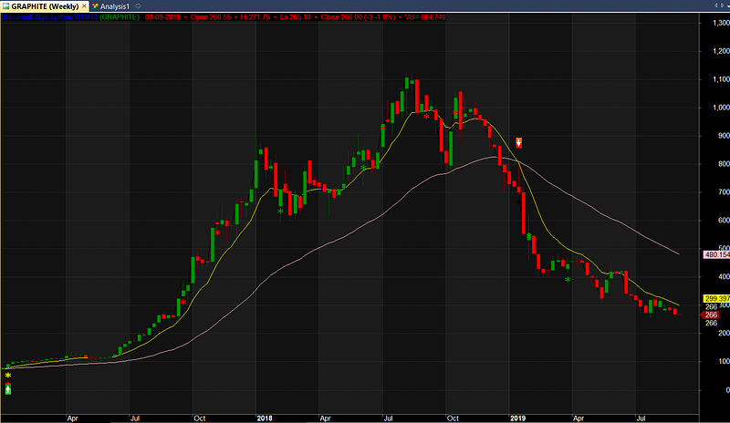Click the red 266 last-price label
This screenshot has height=423, width=730.
[x=711, y=315]
